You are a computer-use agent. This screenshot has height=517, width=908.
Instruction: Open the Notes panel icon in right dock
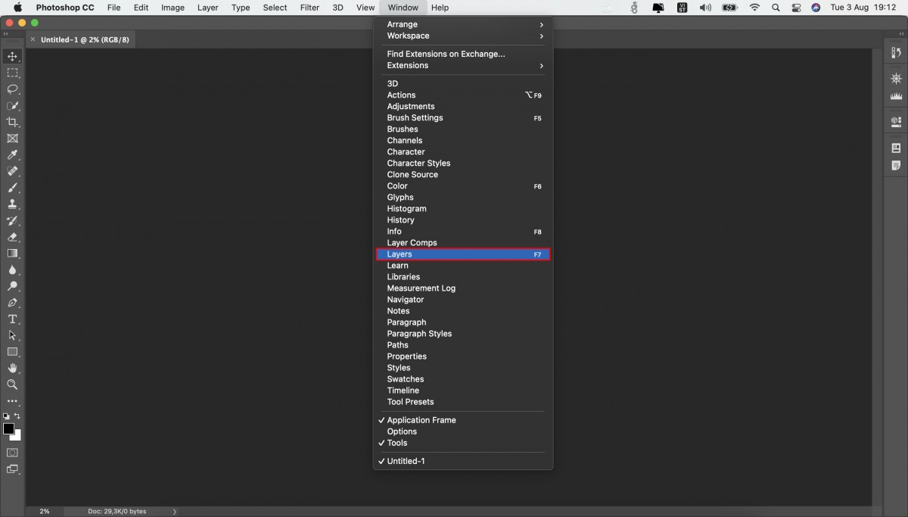pos(896,165)
